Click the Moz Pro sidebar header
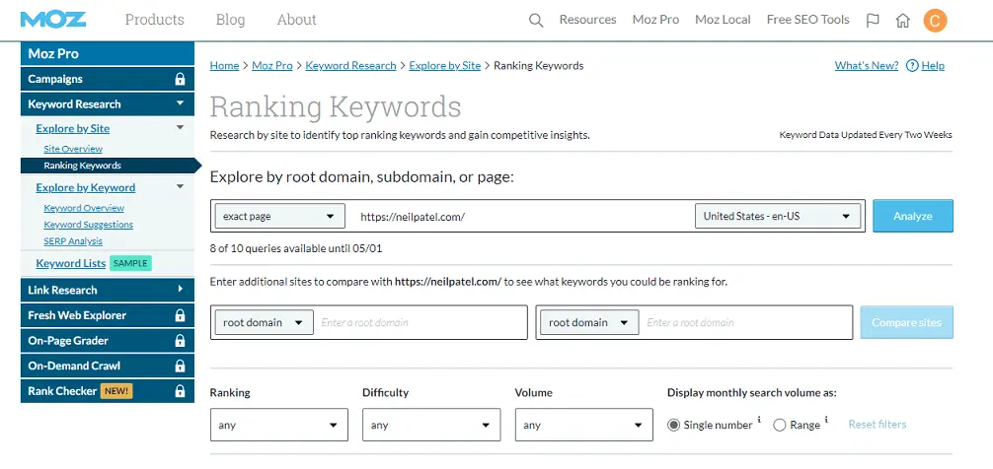The image size is (993, 469). click(x=108, y=54)
